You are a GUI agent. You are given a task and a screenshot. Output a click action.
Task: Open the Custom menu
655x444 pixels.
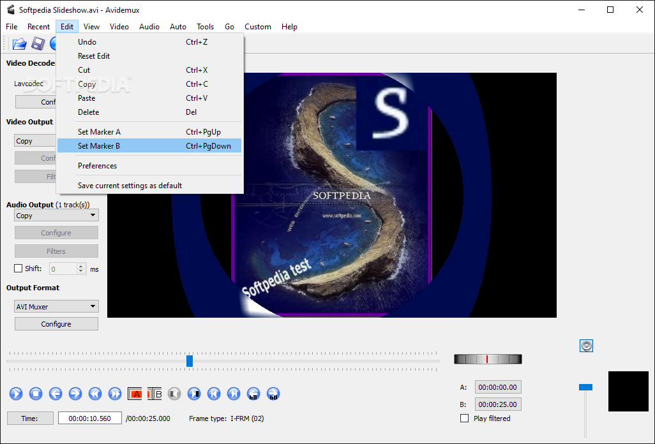click(258, 27)
